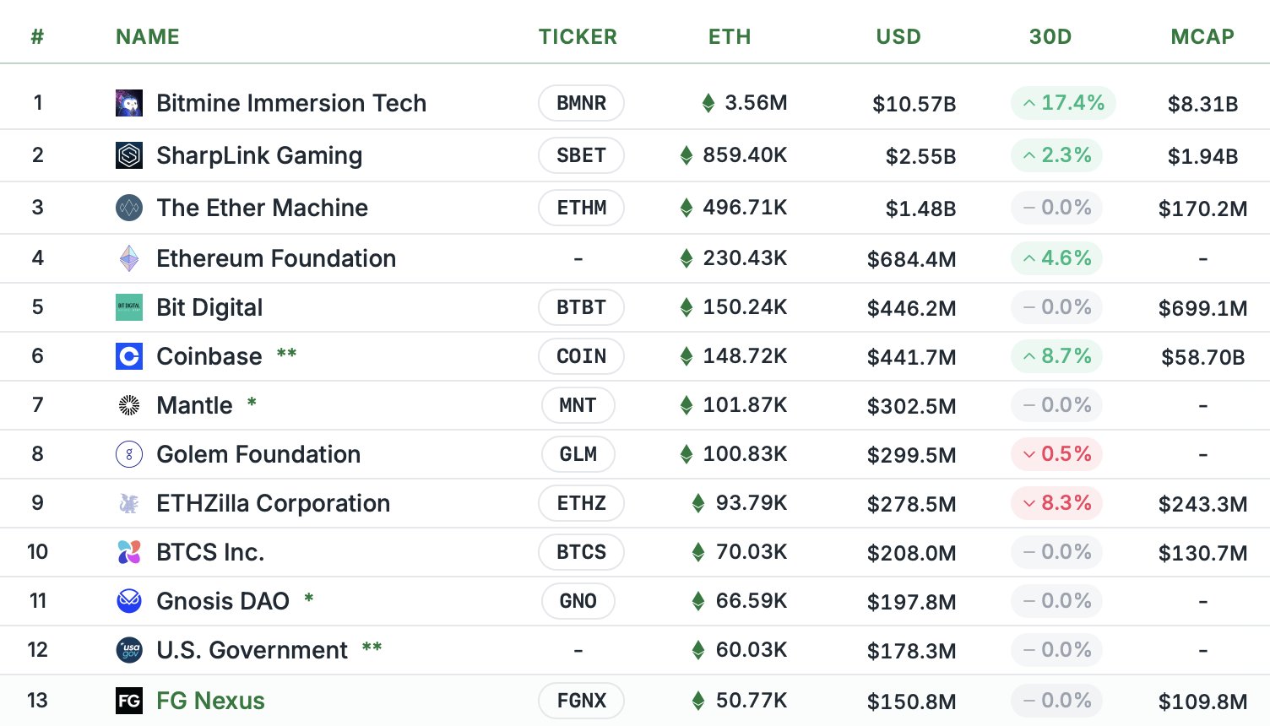1270x726 pixels.
Task: Open the Golem Foundation row name
Action: (x=258, y=454)
